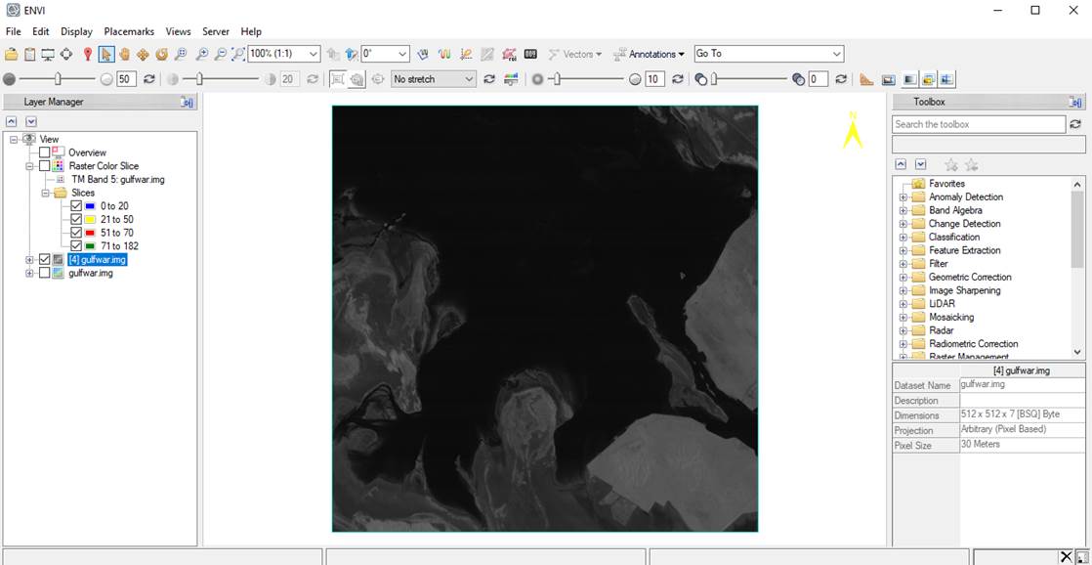This screenshot has width=1092, height=565.
Task: Open the Views menu
Action: pyautogui.click(x=179, y=31)
